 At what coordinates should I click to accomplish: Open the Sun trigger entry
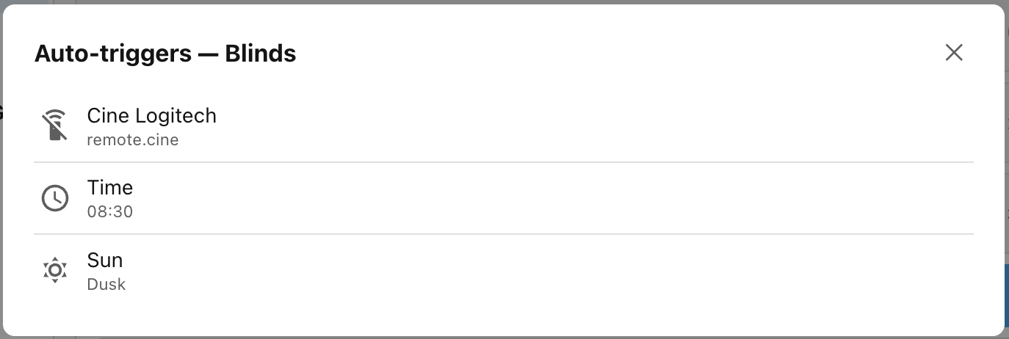pos(504,271)
